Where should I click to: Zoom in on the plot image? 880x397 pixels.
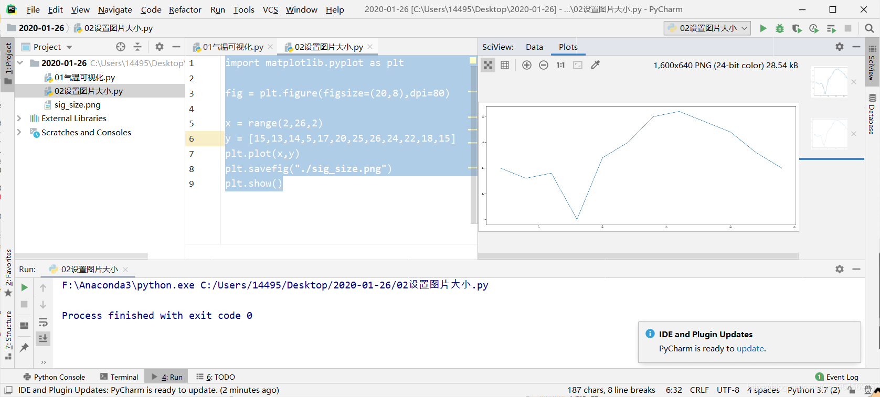click(527, 65)
